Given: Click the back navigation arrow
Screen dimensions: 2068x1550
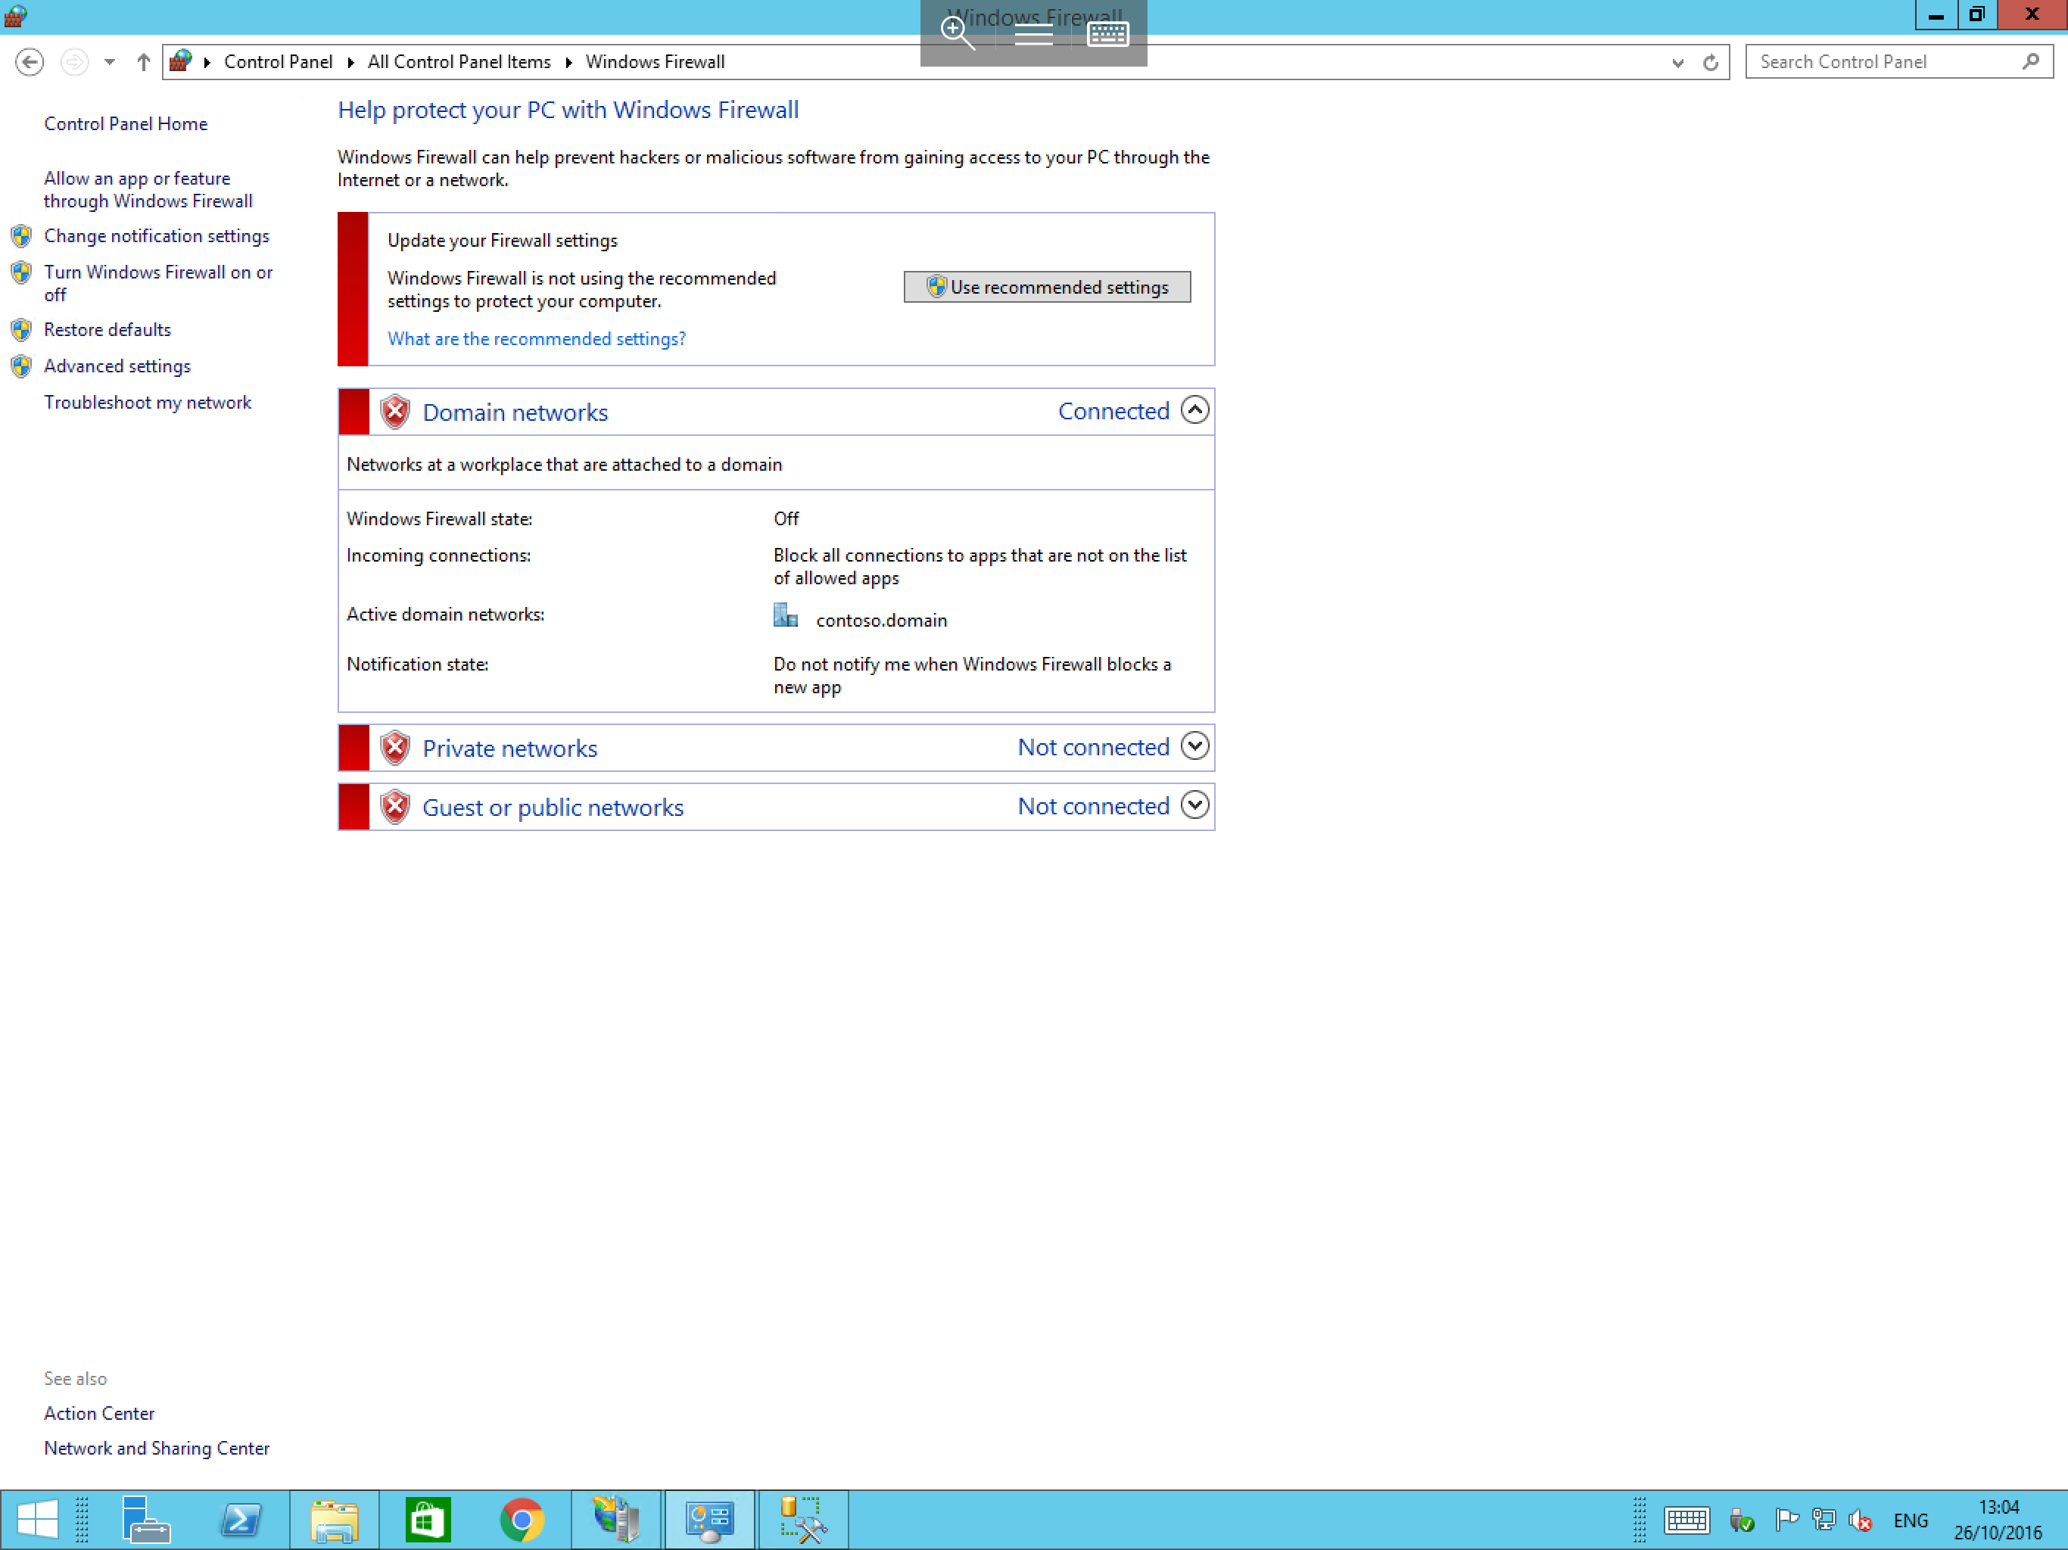Looking at the screenshot, I should (x=29, y=62).
